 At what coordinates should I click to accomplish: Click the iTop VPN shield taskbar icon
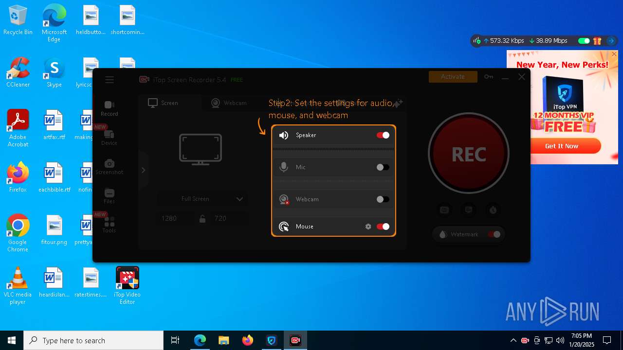[272, 340]
